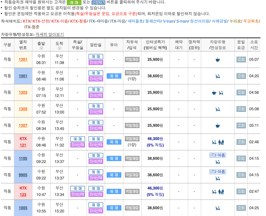Reserve general seat 예매 for train 1305
This screenshot has height=216, width=266.
coord(96,106)
